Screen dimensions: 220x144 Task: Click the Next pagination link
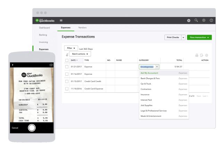[199, 96]
